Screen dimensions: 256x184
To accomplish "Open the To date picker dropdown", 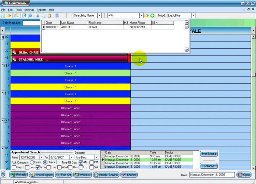I will [72, 157].
